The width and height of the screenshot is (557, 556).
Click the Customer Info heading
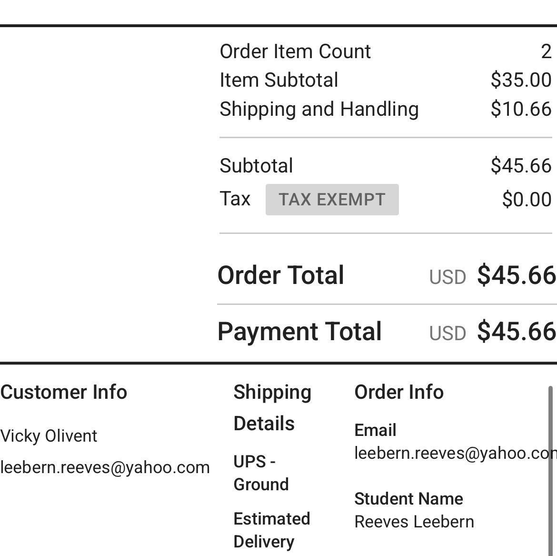[64, 392]
